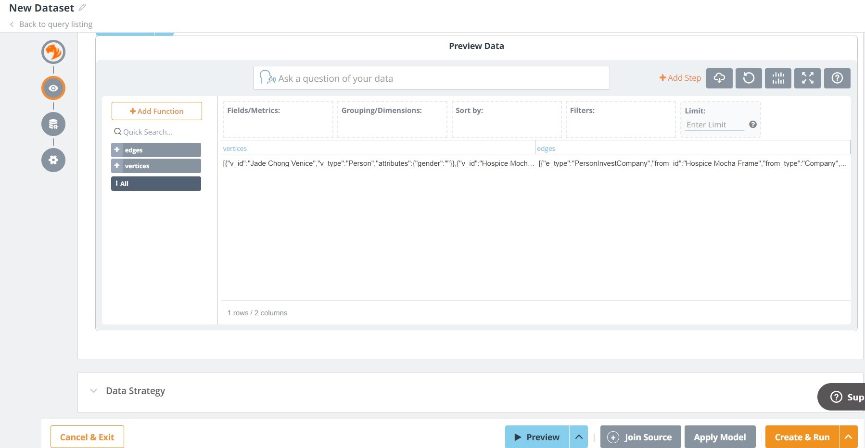Open the Create & Run dropdown arrow
The width and height of the screenshot is (865, 448).
tap(849, 437)
